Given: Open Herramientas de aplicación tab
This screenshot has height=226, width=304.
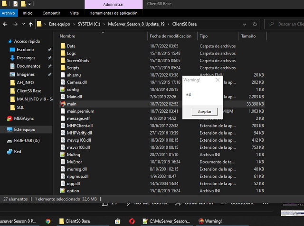Looking at the screenshot, I should pyautogui.click(x=114, y=13).
